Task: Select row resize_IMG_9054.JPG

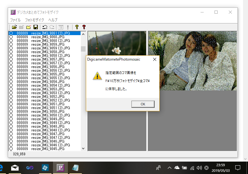Action: 45,82
